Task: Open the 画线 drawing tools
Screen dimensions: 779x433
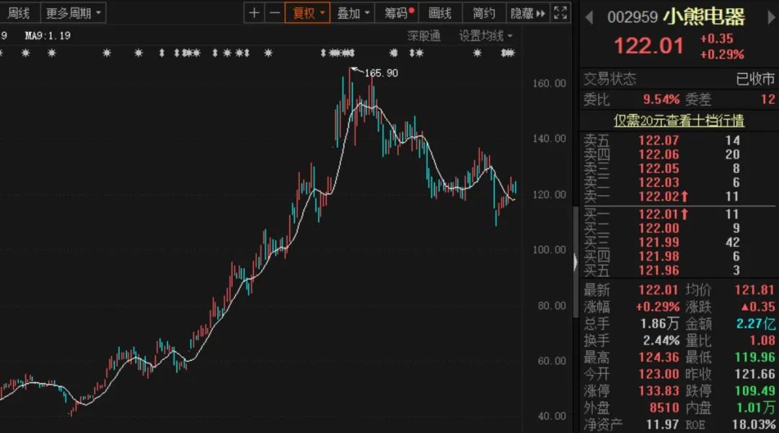Action: point(440,13)
